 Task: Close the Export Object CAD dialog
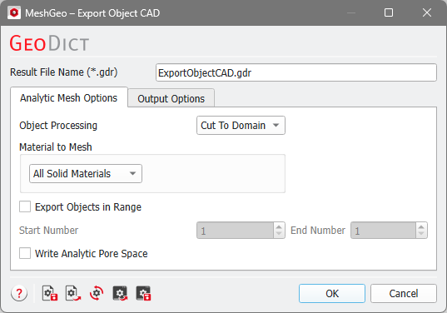(427, 12)
